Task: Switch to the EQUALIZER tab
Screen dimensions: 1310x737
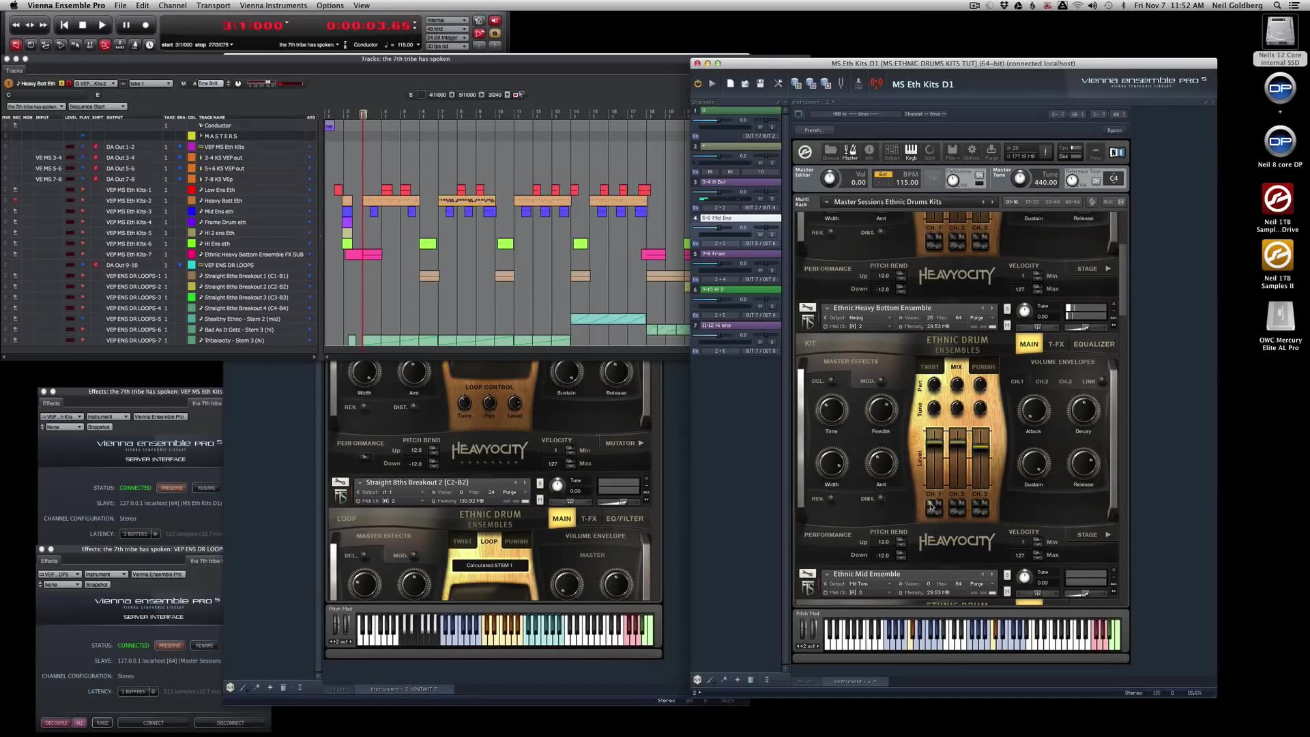Action: 1094,344
